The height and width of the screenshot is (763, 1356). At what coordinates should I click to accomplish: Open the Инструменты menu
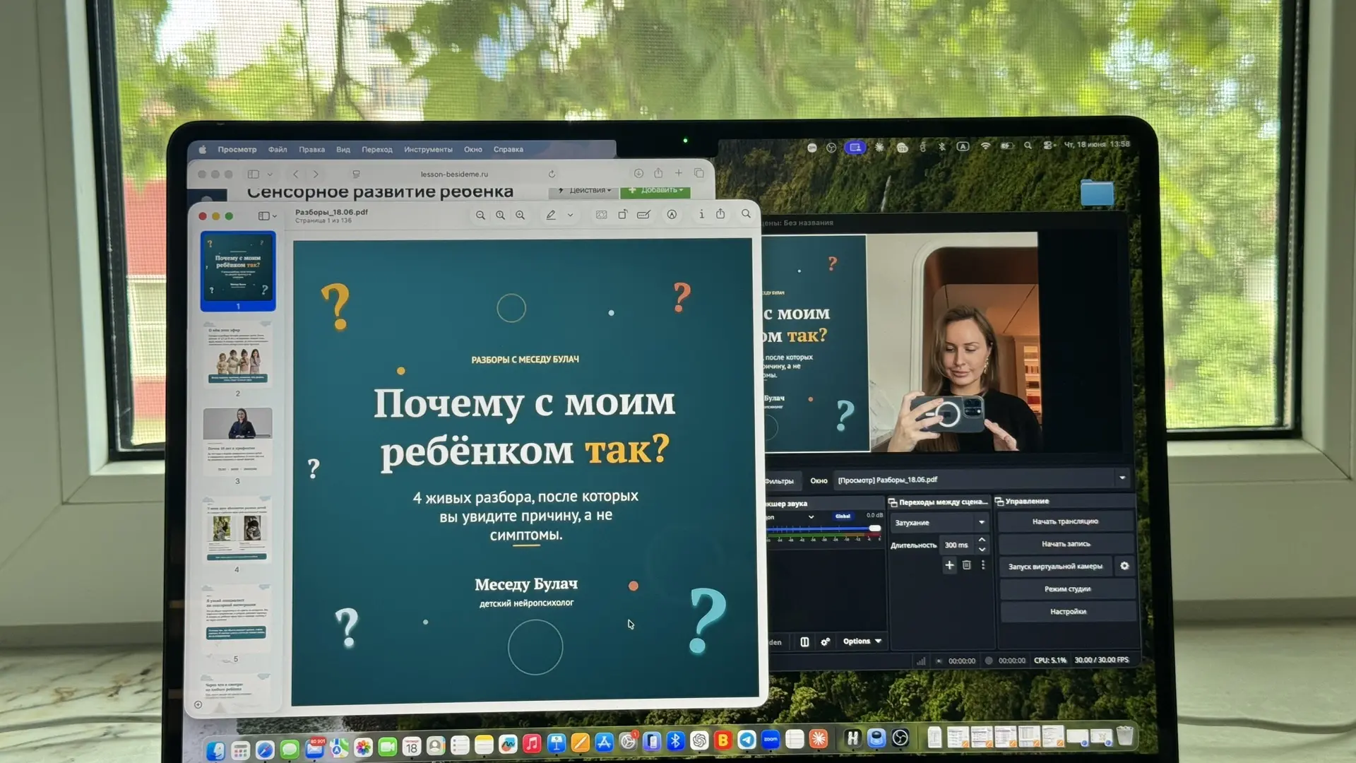(x=428, y=150)
